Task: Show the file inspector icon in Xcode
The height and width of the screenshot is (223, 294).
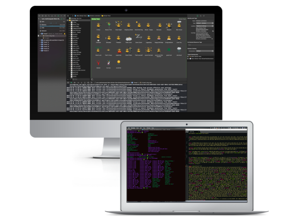Action: (198, 16)
